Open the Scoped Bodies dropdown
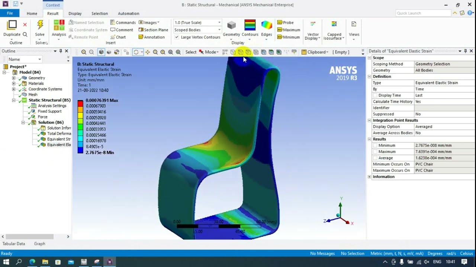 pyautogui.click(x=197, y=30)
